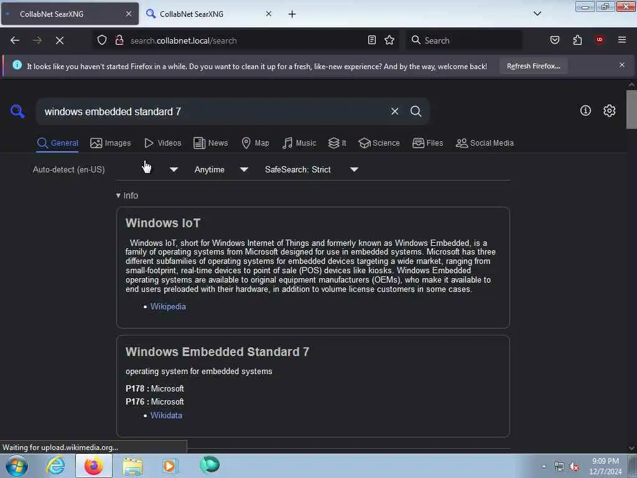Viewport: 637px width, 478px height.
Task: Switch to the Music category
Action: pos(299,143)
